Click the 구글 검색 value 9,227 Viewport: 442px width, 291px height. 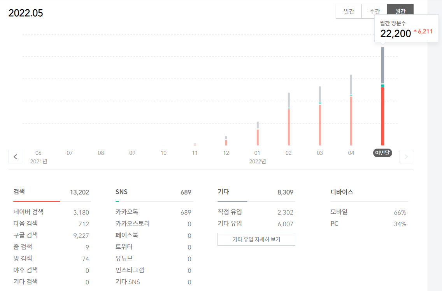tap(81, 236)
